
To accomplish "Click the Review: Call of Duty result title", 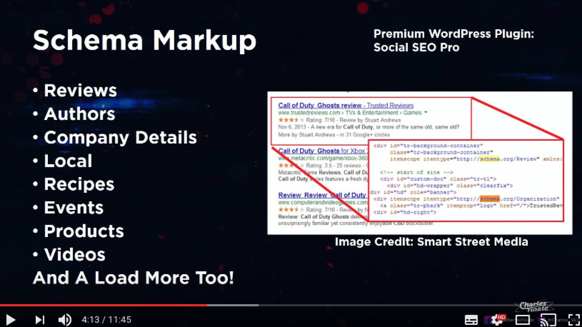I will pos(321,195).
